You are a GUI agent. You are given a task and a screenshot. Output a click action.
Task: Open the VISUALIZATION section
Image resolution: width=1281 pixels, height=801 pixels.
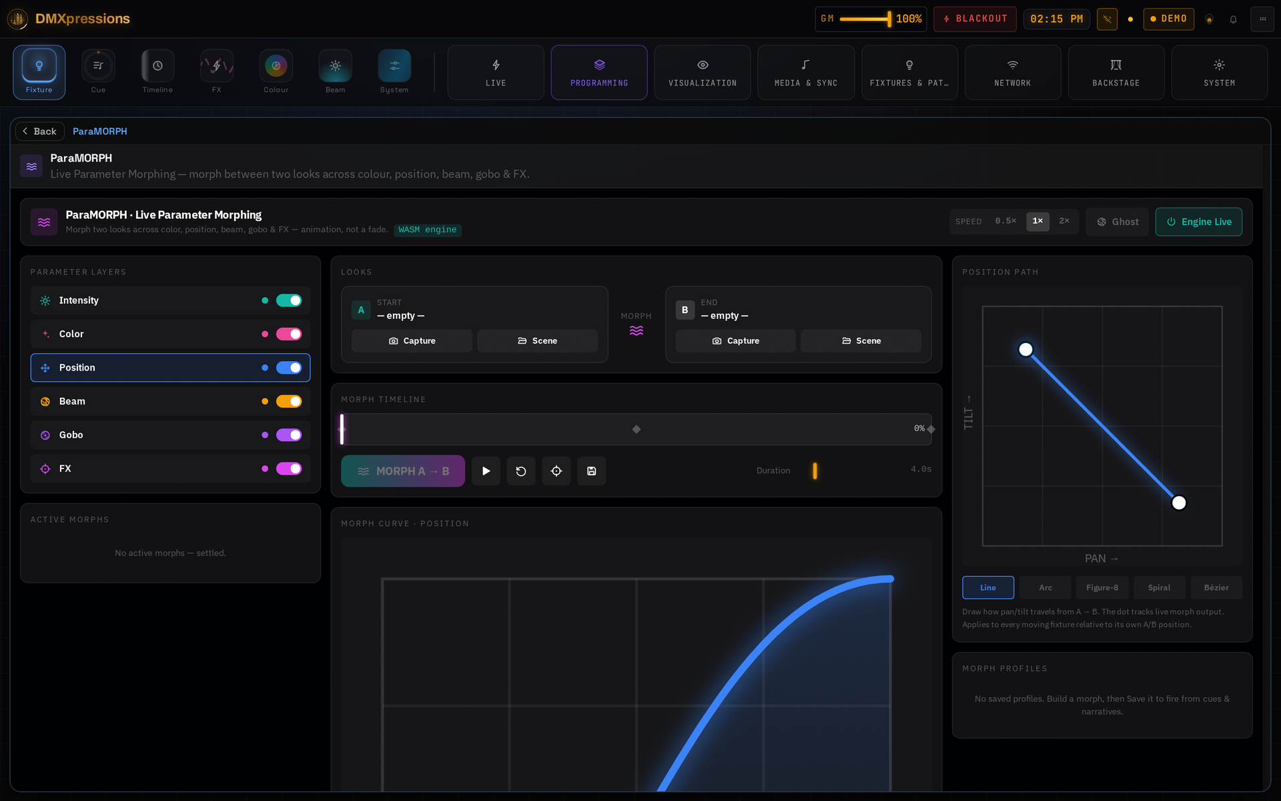coord(703,72)
